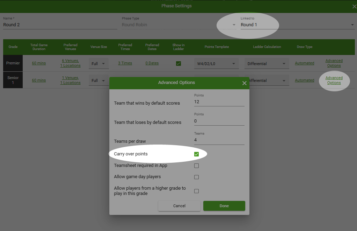357x231 pixels.
Task: Close the Advanced Options dialog
Action: click(244, 83)
